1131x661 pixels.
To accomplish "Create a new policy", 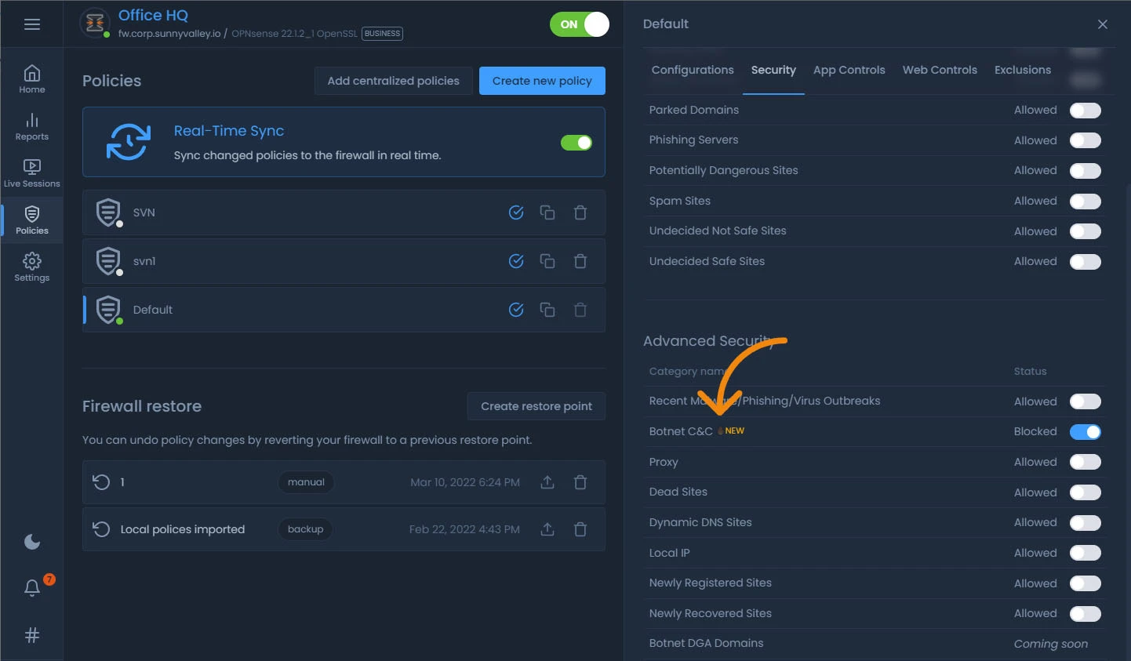I will click(542, 81).
